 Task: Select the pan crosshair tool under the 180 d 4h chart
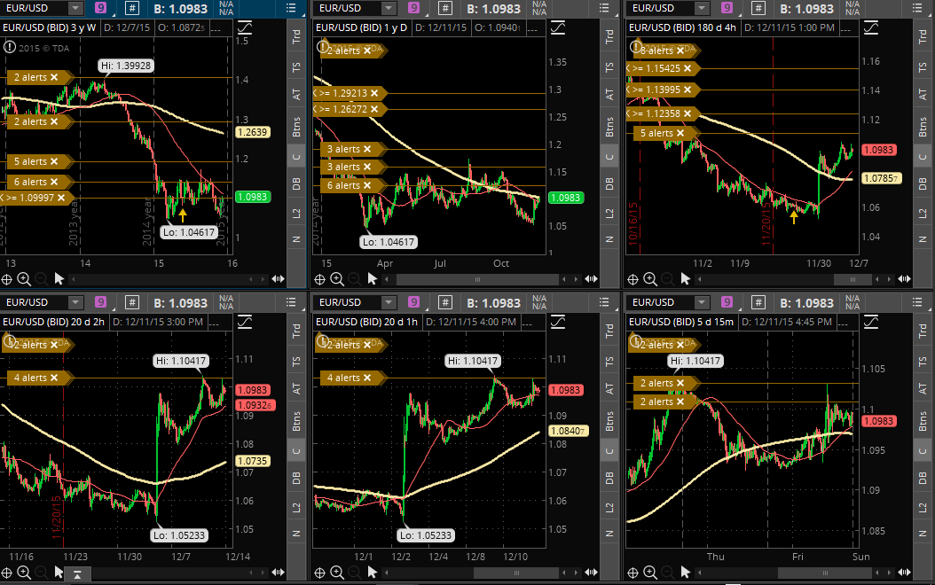(x=632, y=279)
